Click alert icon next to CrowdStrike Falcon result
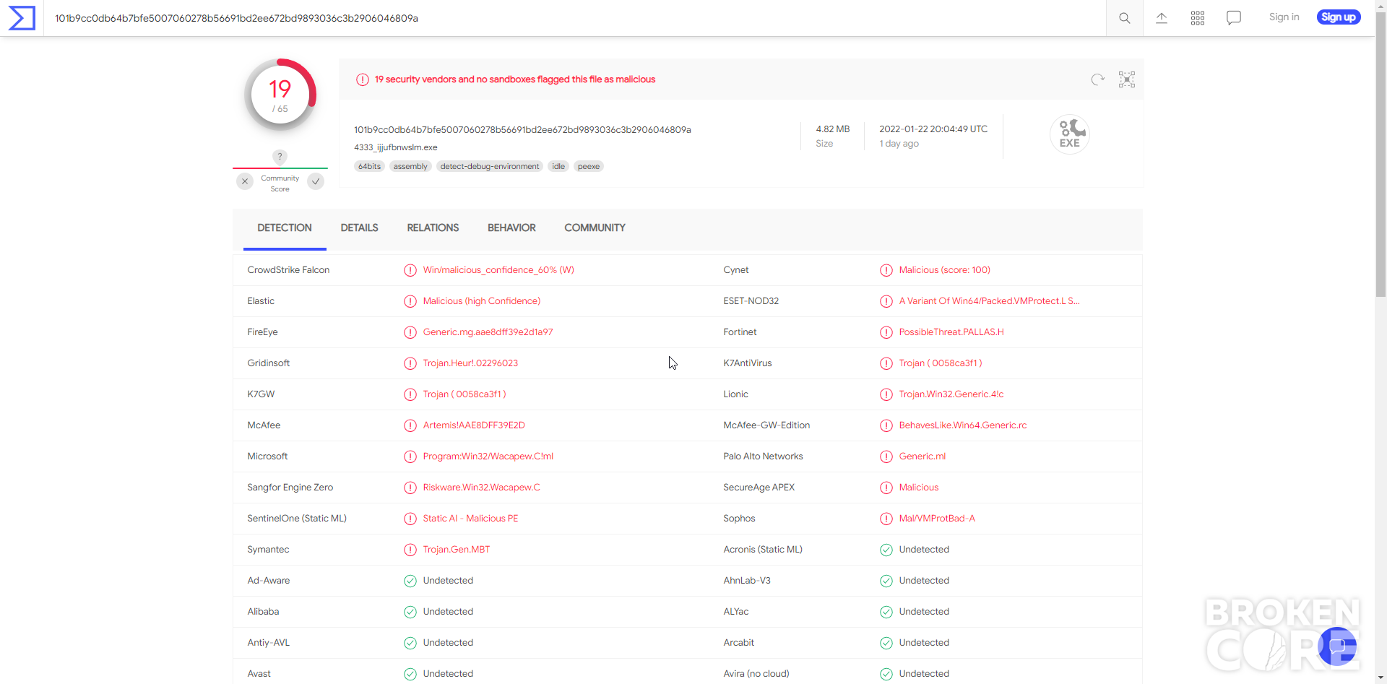The height and width of the screenshot is (684, 1387). tap(410, 270)
